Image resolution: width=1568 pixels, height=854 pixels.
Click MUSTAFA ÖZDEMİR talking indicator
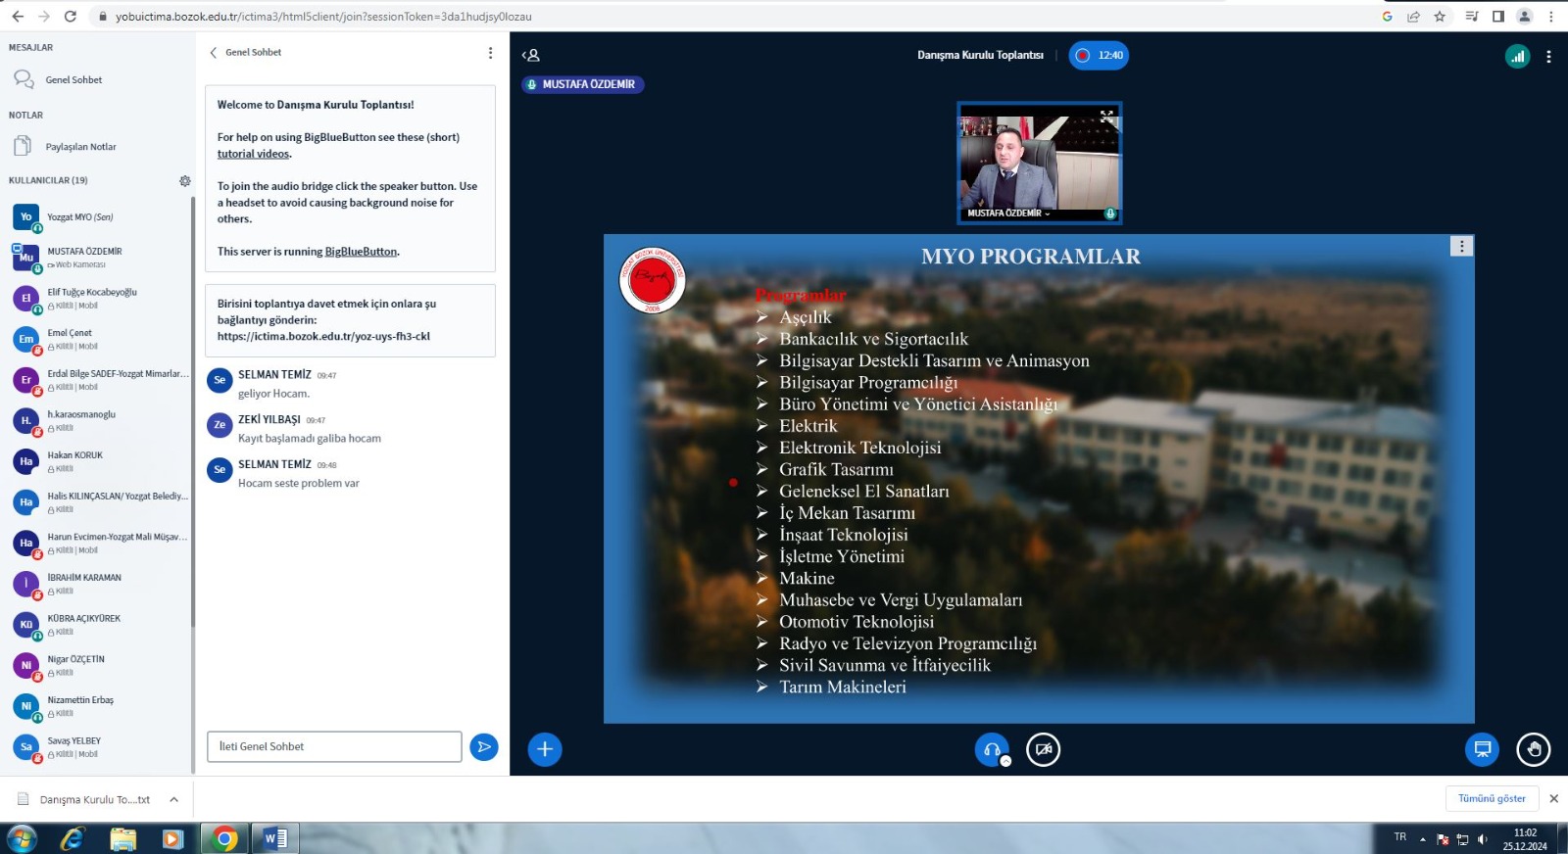click(x=582, y=84)
